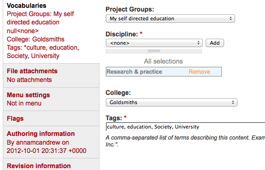The width and height of the screenshot is (265, 170).
Task: Click the Tags text input field
Action: coord(185,127)
